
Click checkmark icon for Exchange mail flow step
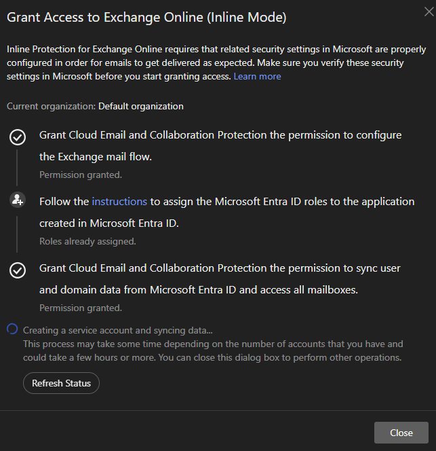click(18, 137)
